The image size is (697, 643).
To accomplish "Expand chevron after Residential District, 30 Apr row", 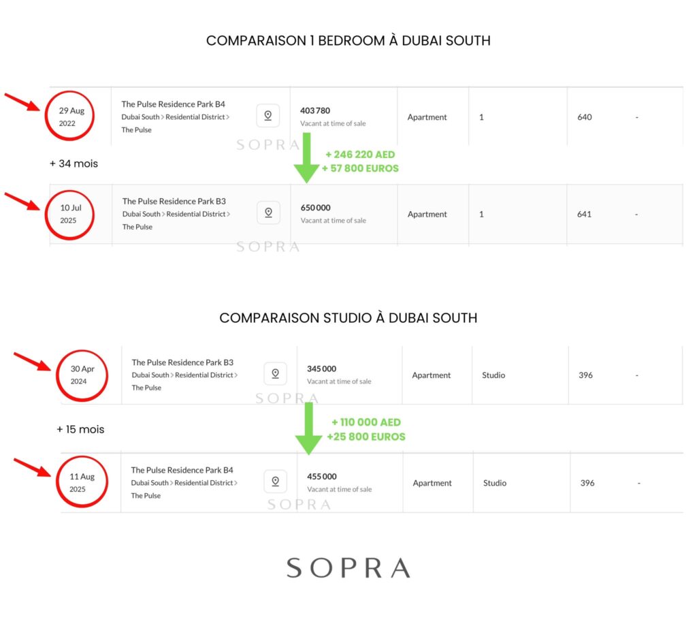I will 236,375.
